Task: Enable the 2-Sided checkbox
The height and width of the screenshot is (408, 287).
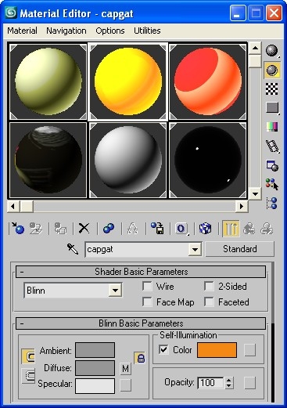Action: (x=209, y=287)
